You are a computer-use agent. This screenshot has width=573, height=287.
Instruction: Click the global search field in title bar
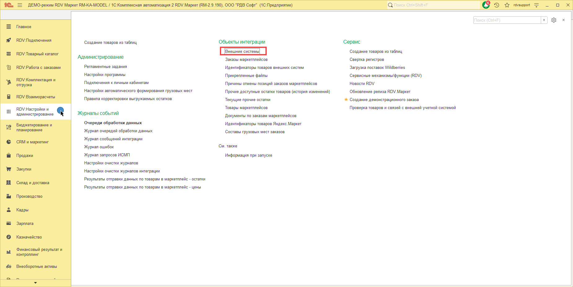[x=434, y=5]
